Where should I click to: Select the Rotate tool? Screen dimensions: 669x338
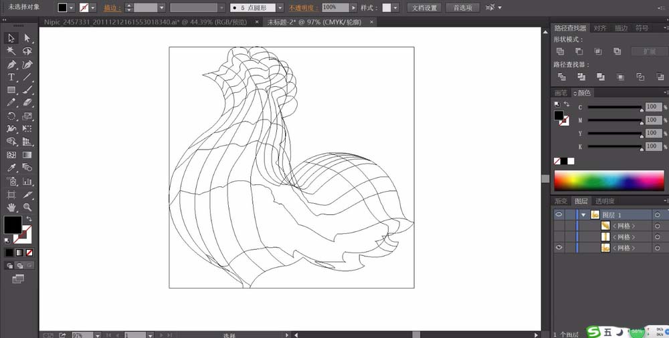[x=11, y=116]
